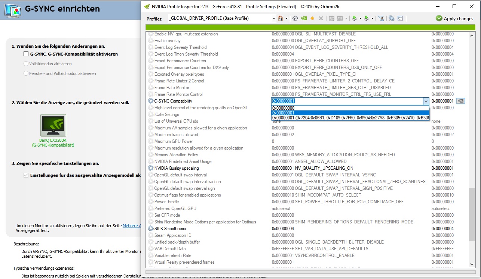This screenshot has width=481, height=279.
Task: Open the dropdown arrow beside the home icon
Action: [287, 18]
